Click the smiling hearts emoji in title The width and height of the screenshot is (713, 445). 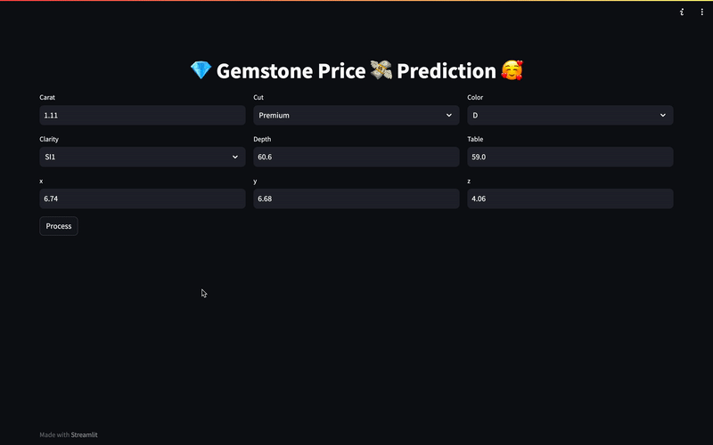(x=512, y=70)
